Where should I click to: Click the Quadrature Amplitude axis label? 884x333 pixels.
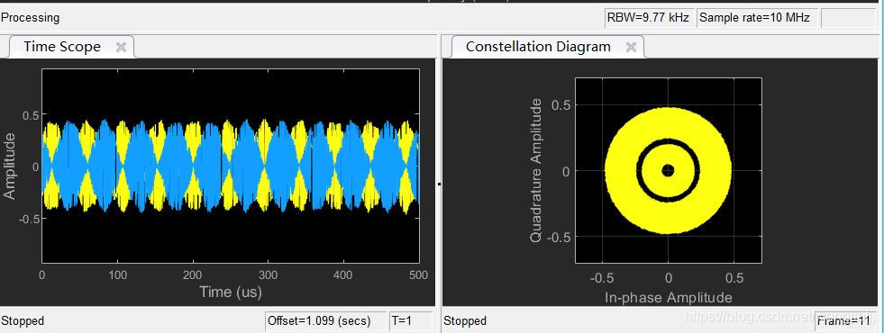point(537,170)
